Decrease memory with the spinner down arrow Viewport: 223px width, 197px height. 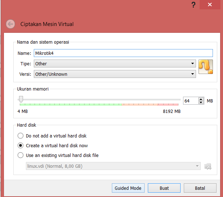[201, 102]
